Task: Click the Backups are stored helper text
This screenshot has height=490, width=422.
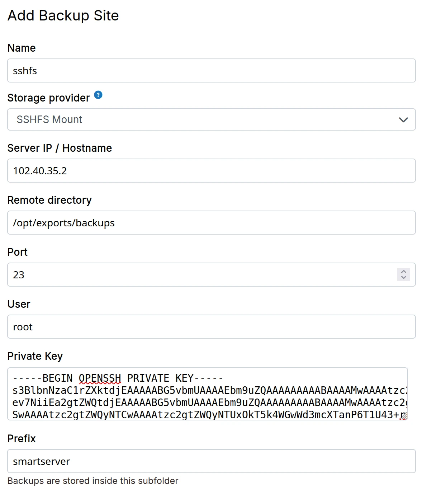Action: [x=93, y=481]
